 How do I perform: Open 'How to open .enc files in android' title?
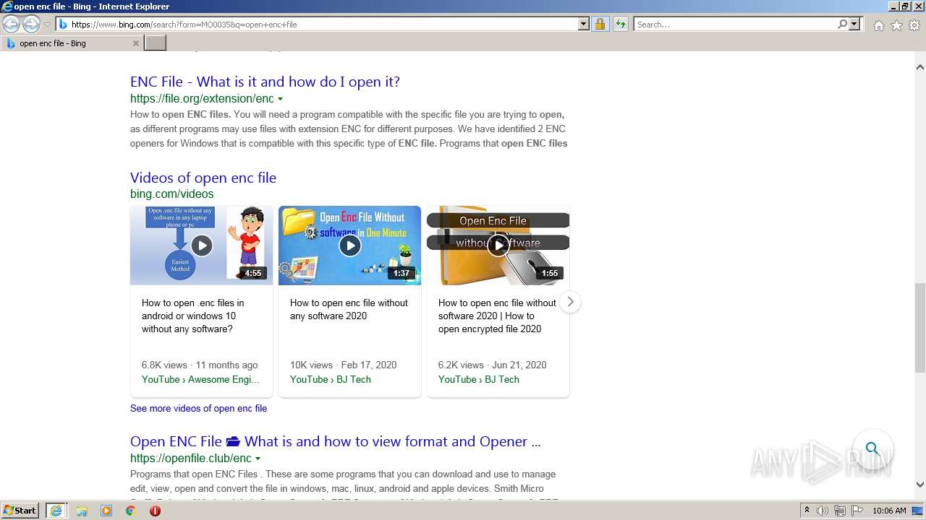(x=193, y=316)
